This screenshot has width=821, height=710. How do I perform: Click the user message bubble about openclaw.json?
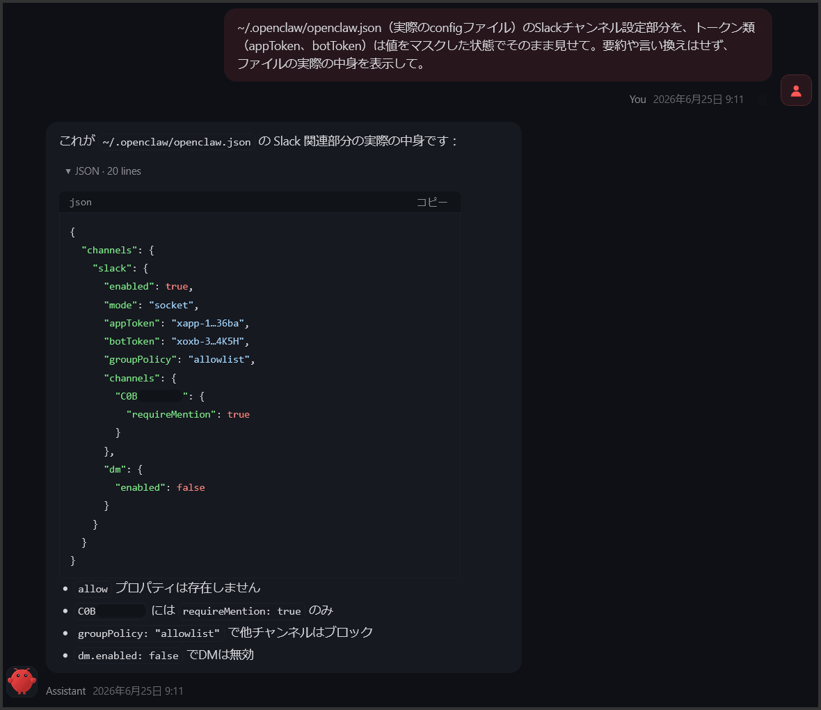coord(498,45)
